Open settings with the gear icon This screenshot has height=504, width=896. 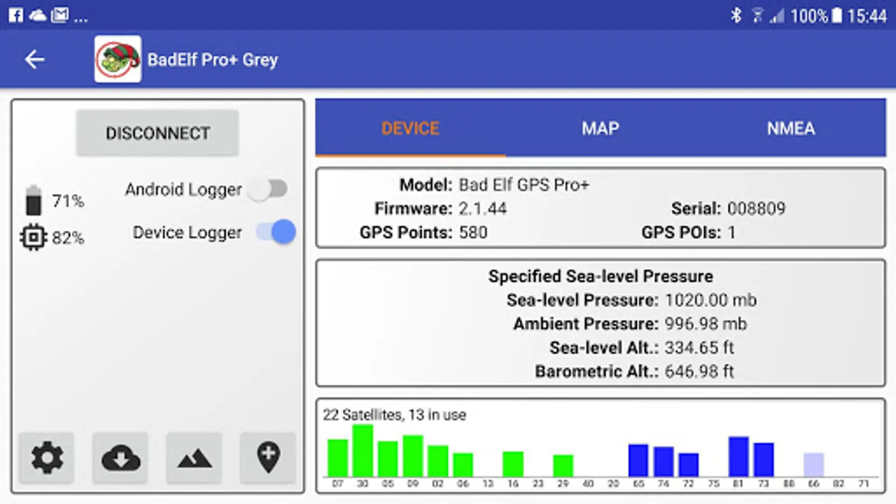click(47, 458)
